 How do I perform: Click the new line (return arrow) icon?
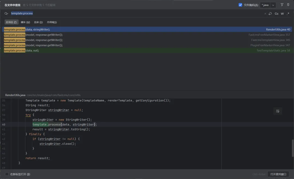270,14
